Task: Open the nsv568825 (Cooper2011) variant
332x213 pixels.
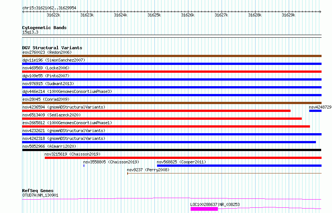Action: [x=239, y=166]
